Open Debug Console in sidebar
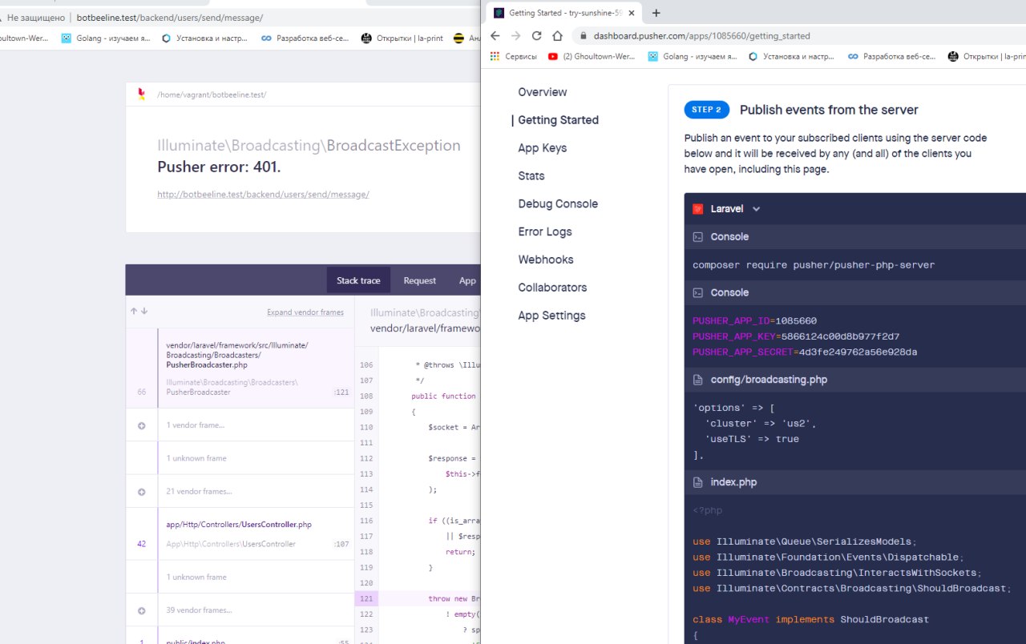The width and height of the screenshot is (1026, 644). [x=558, y=204]
